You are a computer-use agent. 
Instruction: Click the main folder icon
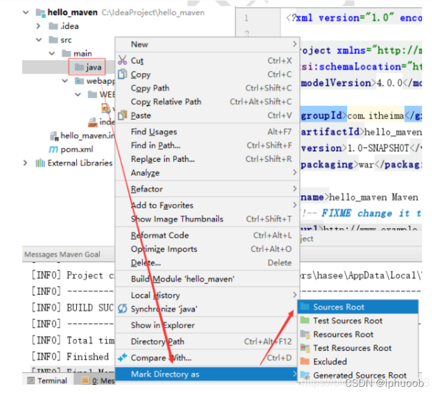(x=67, y=53)
